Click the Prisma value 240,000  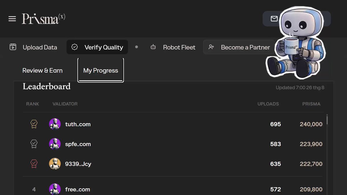311,124
